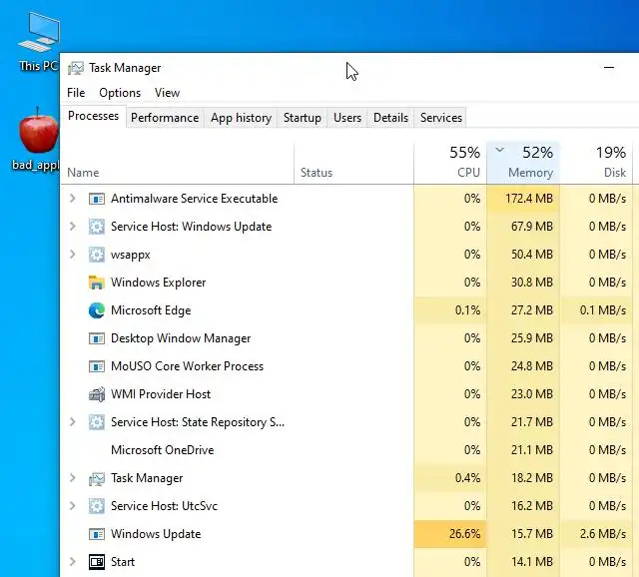The width and height of the screenshot is (639, 577).
Task: Expand the wsappx process group
Action: [73, 255]
